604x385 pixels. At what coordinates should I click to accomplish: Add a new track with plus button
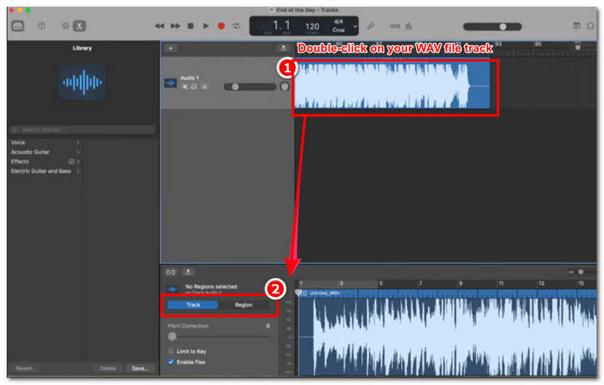pos(171,48)
